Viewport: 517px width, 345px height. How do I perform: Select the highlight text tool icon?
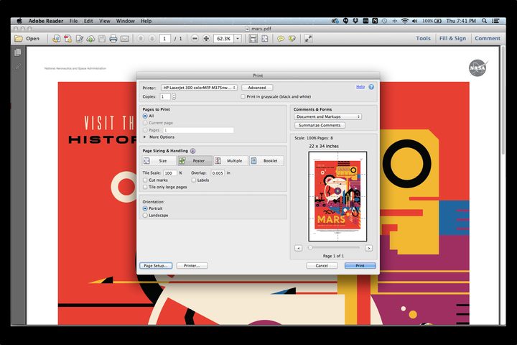(x=292, y=39)
